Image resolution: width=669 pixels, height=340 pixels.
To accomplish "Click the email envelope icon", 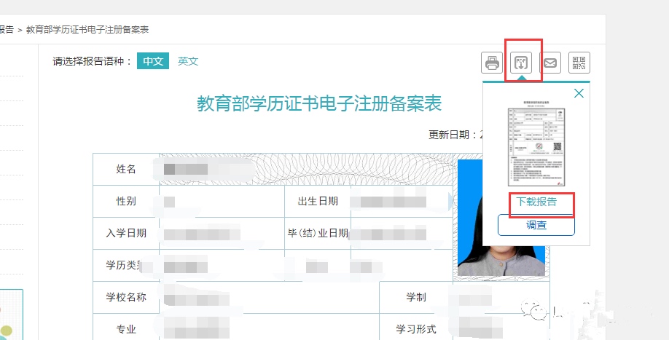I will [x=550, y=63].
